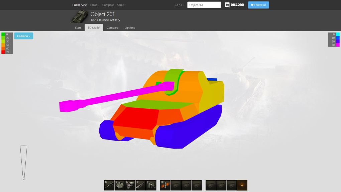Switch to the Options tab
The image size is (341, 192).
coord(130,28)
